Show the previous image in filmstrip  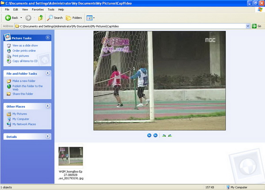pyautogui.click(x=149, y=135)
